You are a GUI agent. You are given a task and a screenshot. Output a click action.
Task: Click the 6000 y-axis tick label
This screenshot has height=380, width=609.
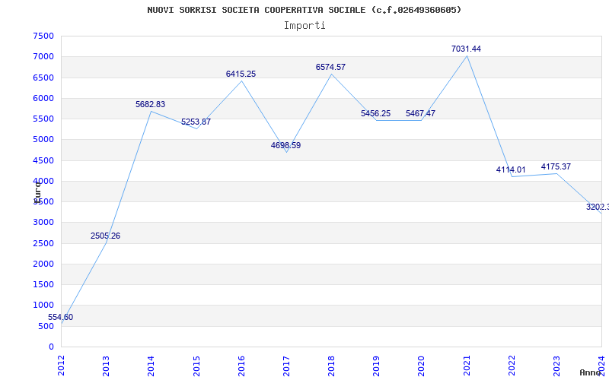click(x=43, y=98)
